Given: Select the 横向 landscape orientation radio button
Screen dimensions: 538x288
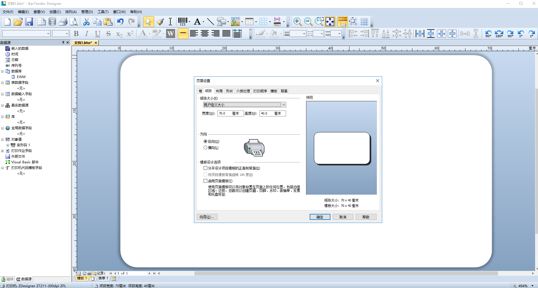Looking at the screenshot, I should [x=205, y=148].
